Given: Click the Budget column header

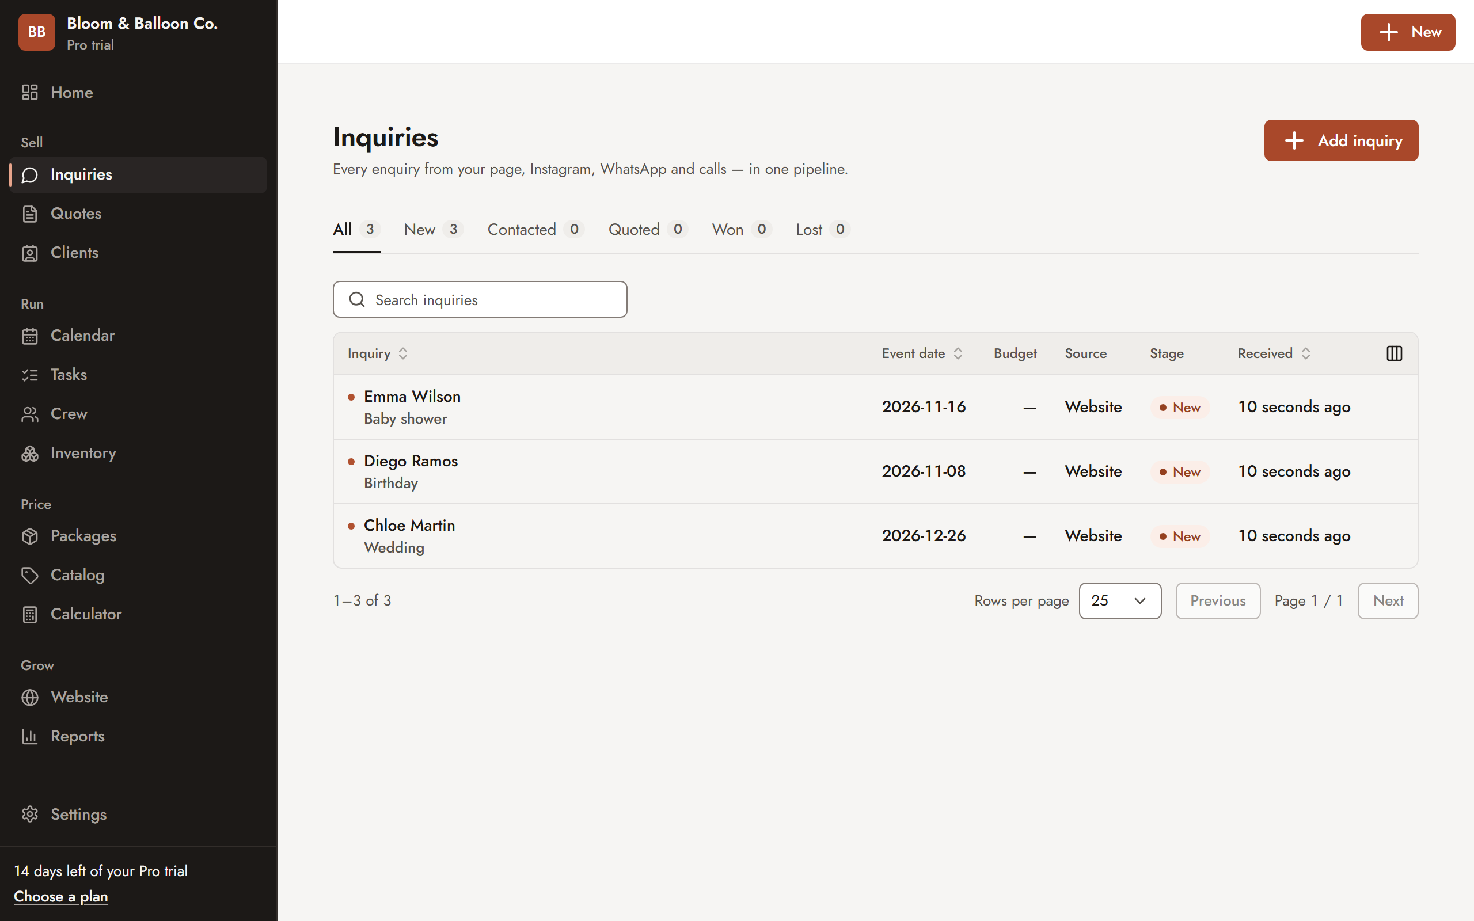Looking at the screenshot, I should click(x=1015, y=353).
